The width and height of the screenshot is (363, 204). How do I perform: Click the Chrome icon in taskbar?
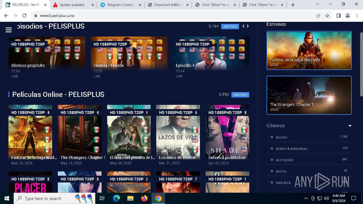[x=158, y=198]
